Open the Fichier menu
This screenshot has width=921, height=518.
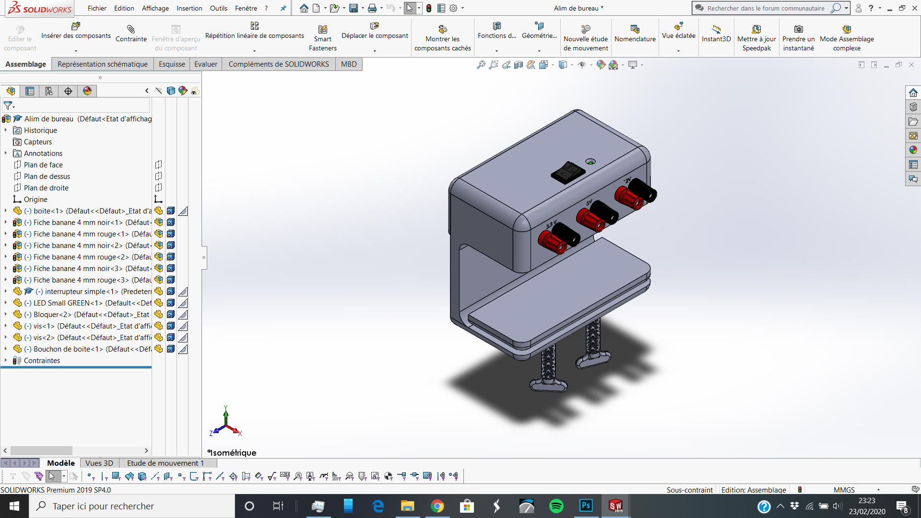pos(97,8)
